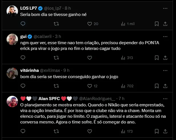This screenshot has height=140, width=176.
Task: Reply to Alan SPFC's tweet
Action: pos(23,131)
